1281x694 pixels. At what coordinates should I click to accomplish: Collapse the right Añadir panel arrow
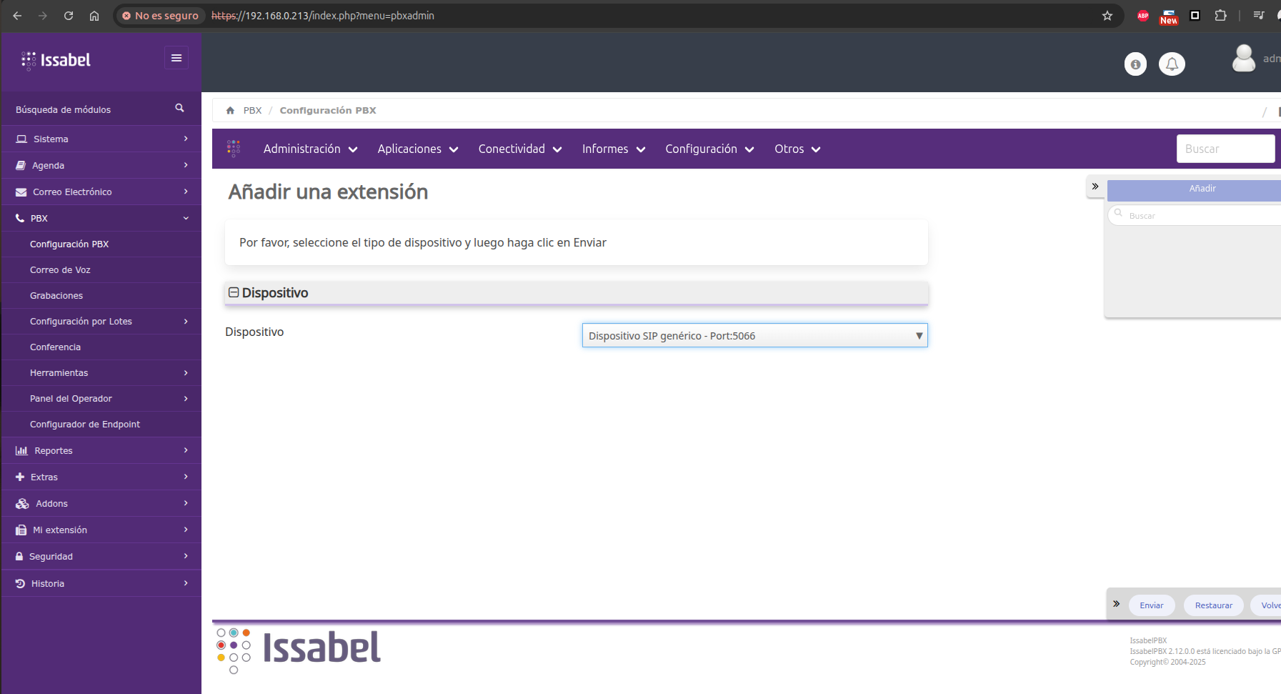pyautogui.click(x=1095, y=187)
